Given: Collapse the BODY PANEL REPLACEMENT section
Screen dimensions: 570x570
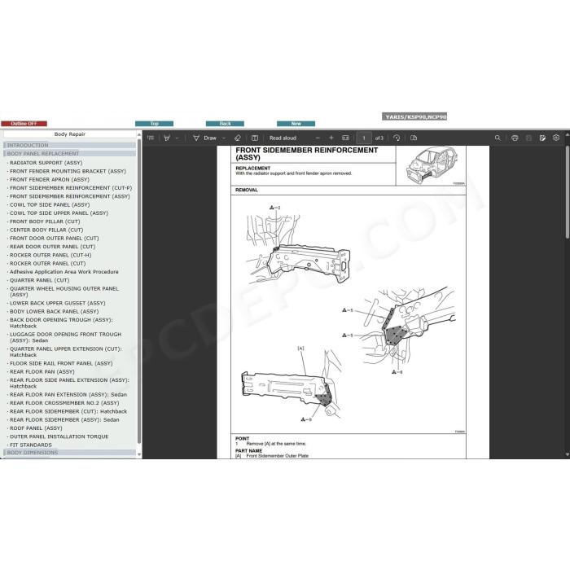Looking at the screenshot, I should [x=69, y=153].
